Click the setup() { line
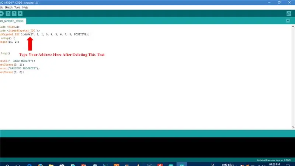The height and width of the screenshot is (166, 295). (x=7, y=38)
